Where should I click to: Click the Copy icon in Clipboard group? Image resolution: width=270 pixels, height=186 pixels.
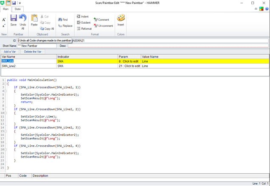tap(42, 22)
